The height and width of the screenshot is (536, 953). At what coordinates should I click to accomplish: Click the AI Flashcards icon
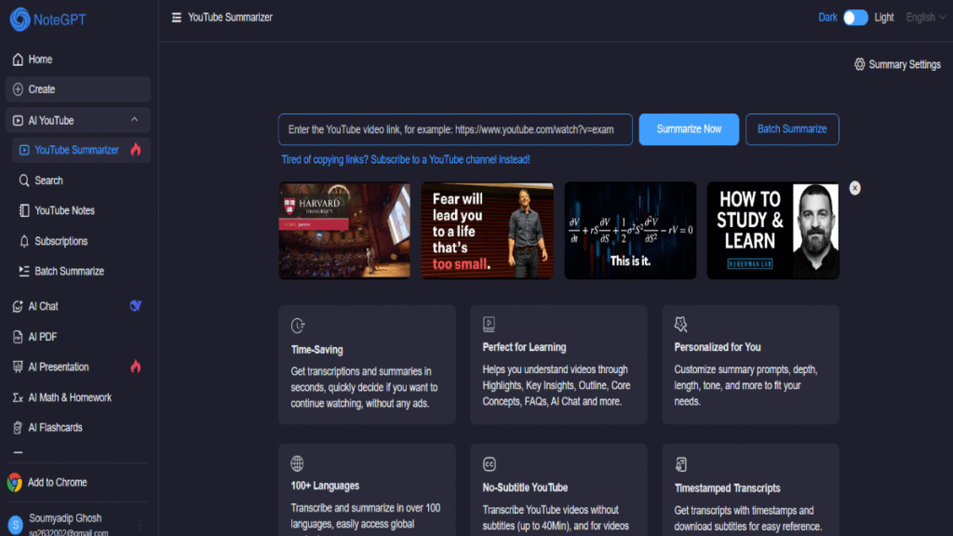[x=18, y=428]
